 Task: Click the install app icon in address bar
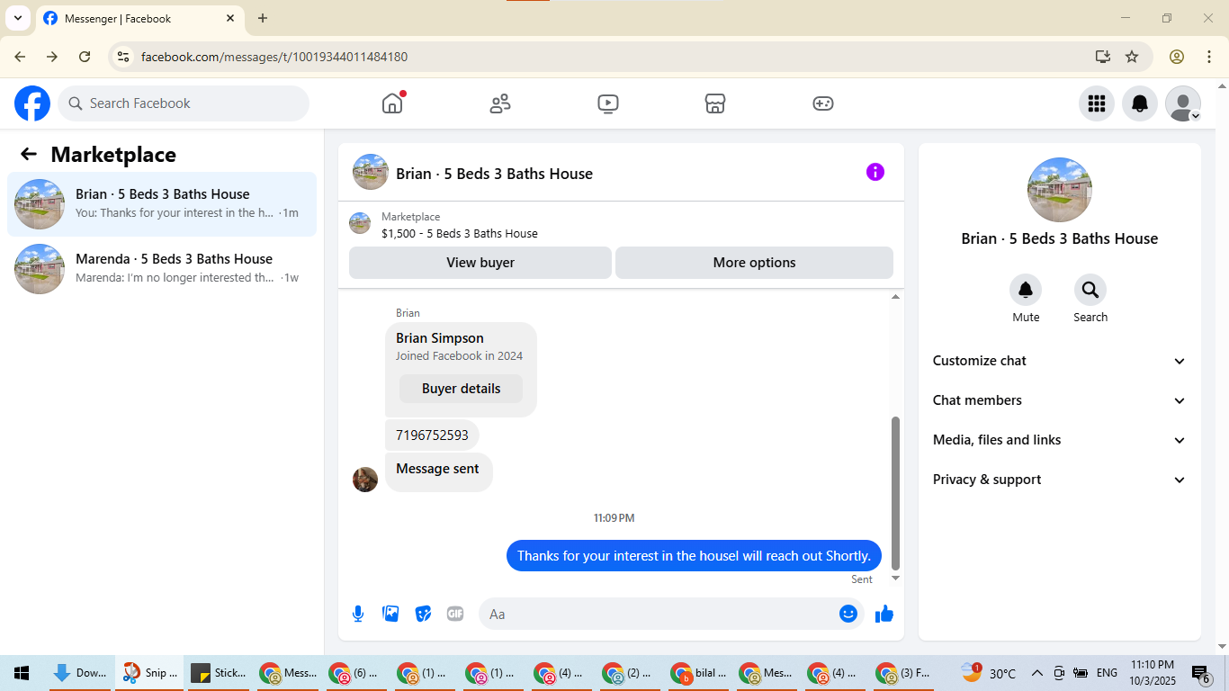[1103, 57]
